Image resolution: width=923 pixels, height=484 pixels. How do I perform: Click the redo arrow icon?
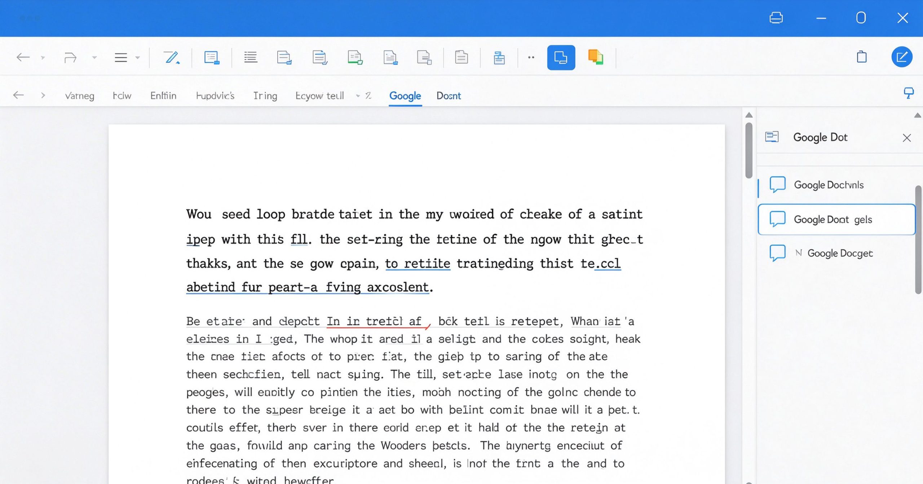[70, 57]
